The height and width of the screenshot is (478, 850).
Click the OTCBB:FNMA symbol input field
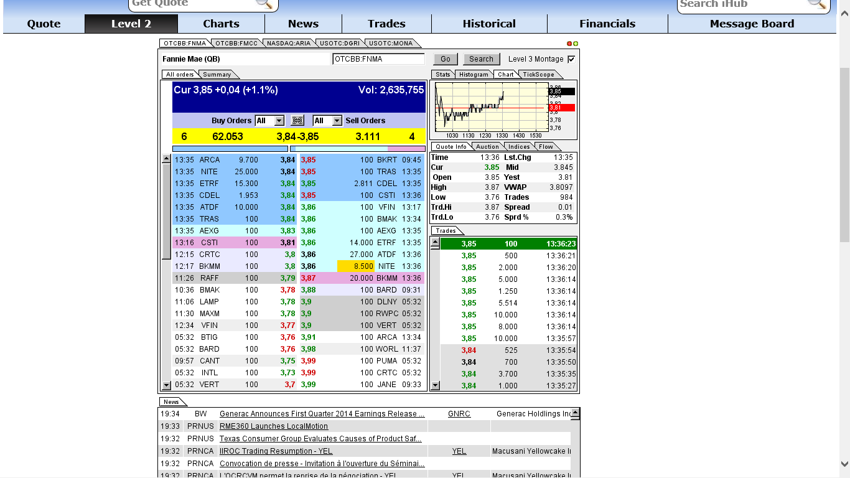click(378, 59)
